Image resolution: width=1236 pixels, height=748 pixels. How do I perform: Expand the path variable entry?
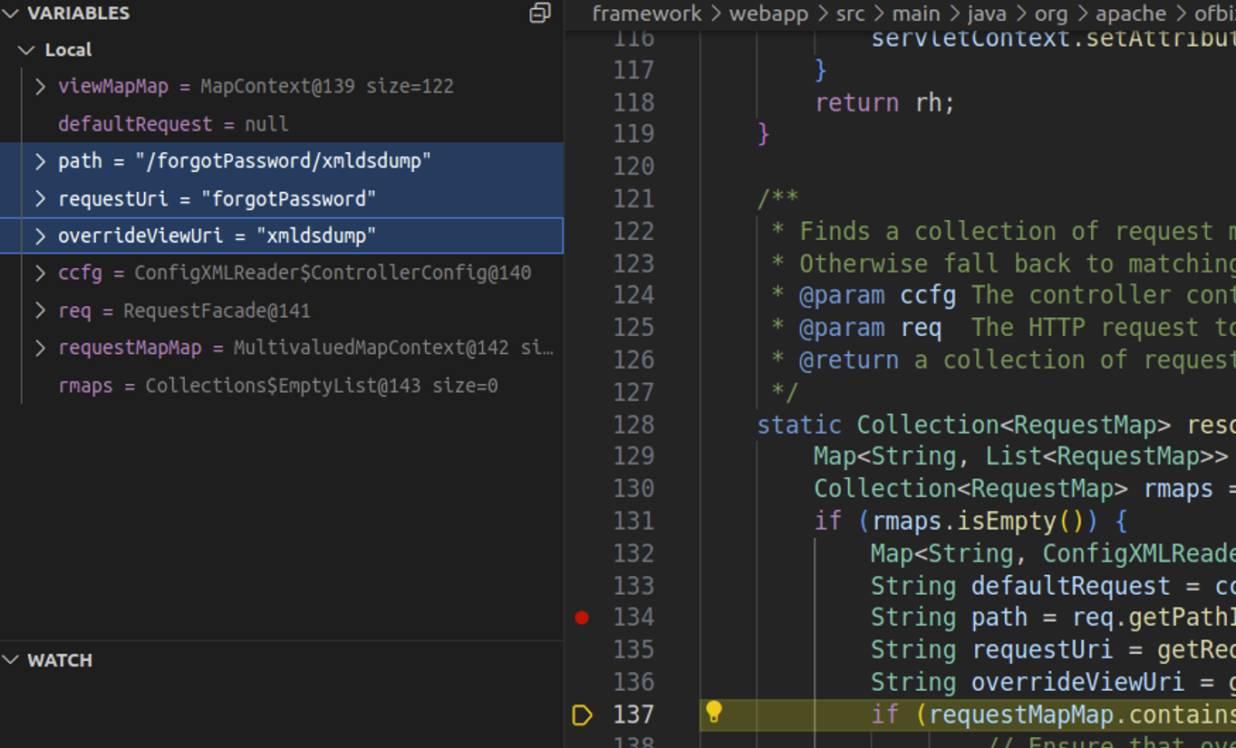41,161
